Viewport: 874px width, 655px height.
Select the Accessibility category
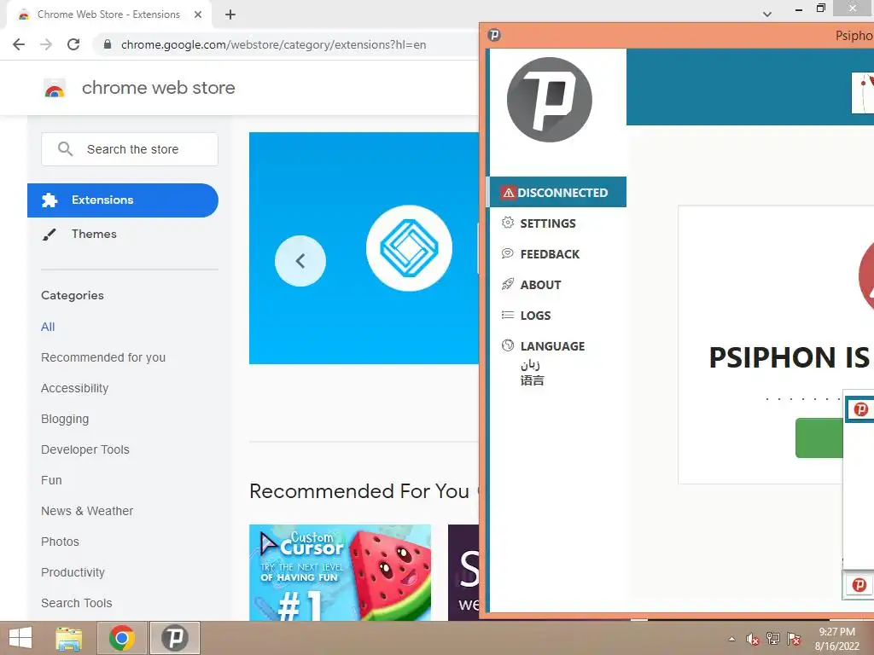point(75,388)
